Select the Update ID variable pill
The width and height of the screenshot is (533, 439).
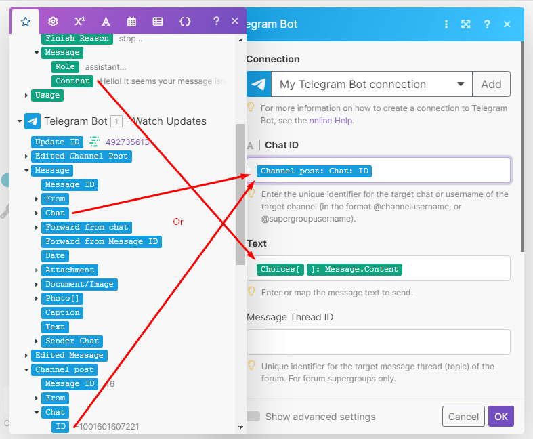58,142
